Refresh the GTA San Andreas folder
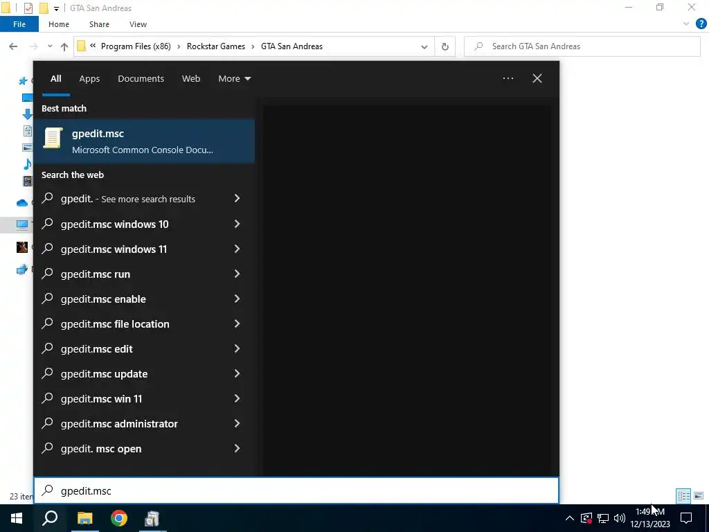709x532 pixels. click(445, 46)
